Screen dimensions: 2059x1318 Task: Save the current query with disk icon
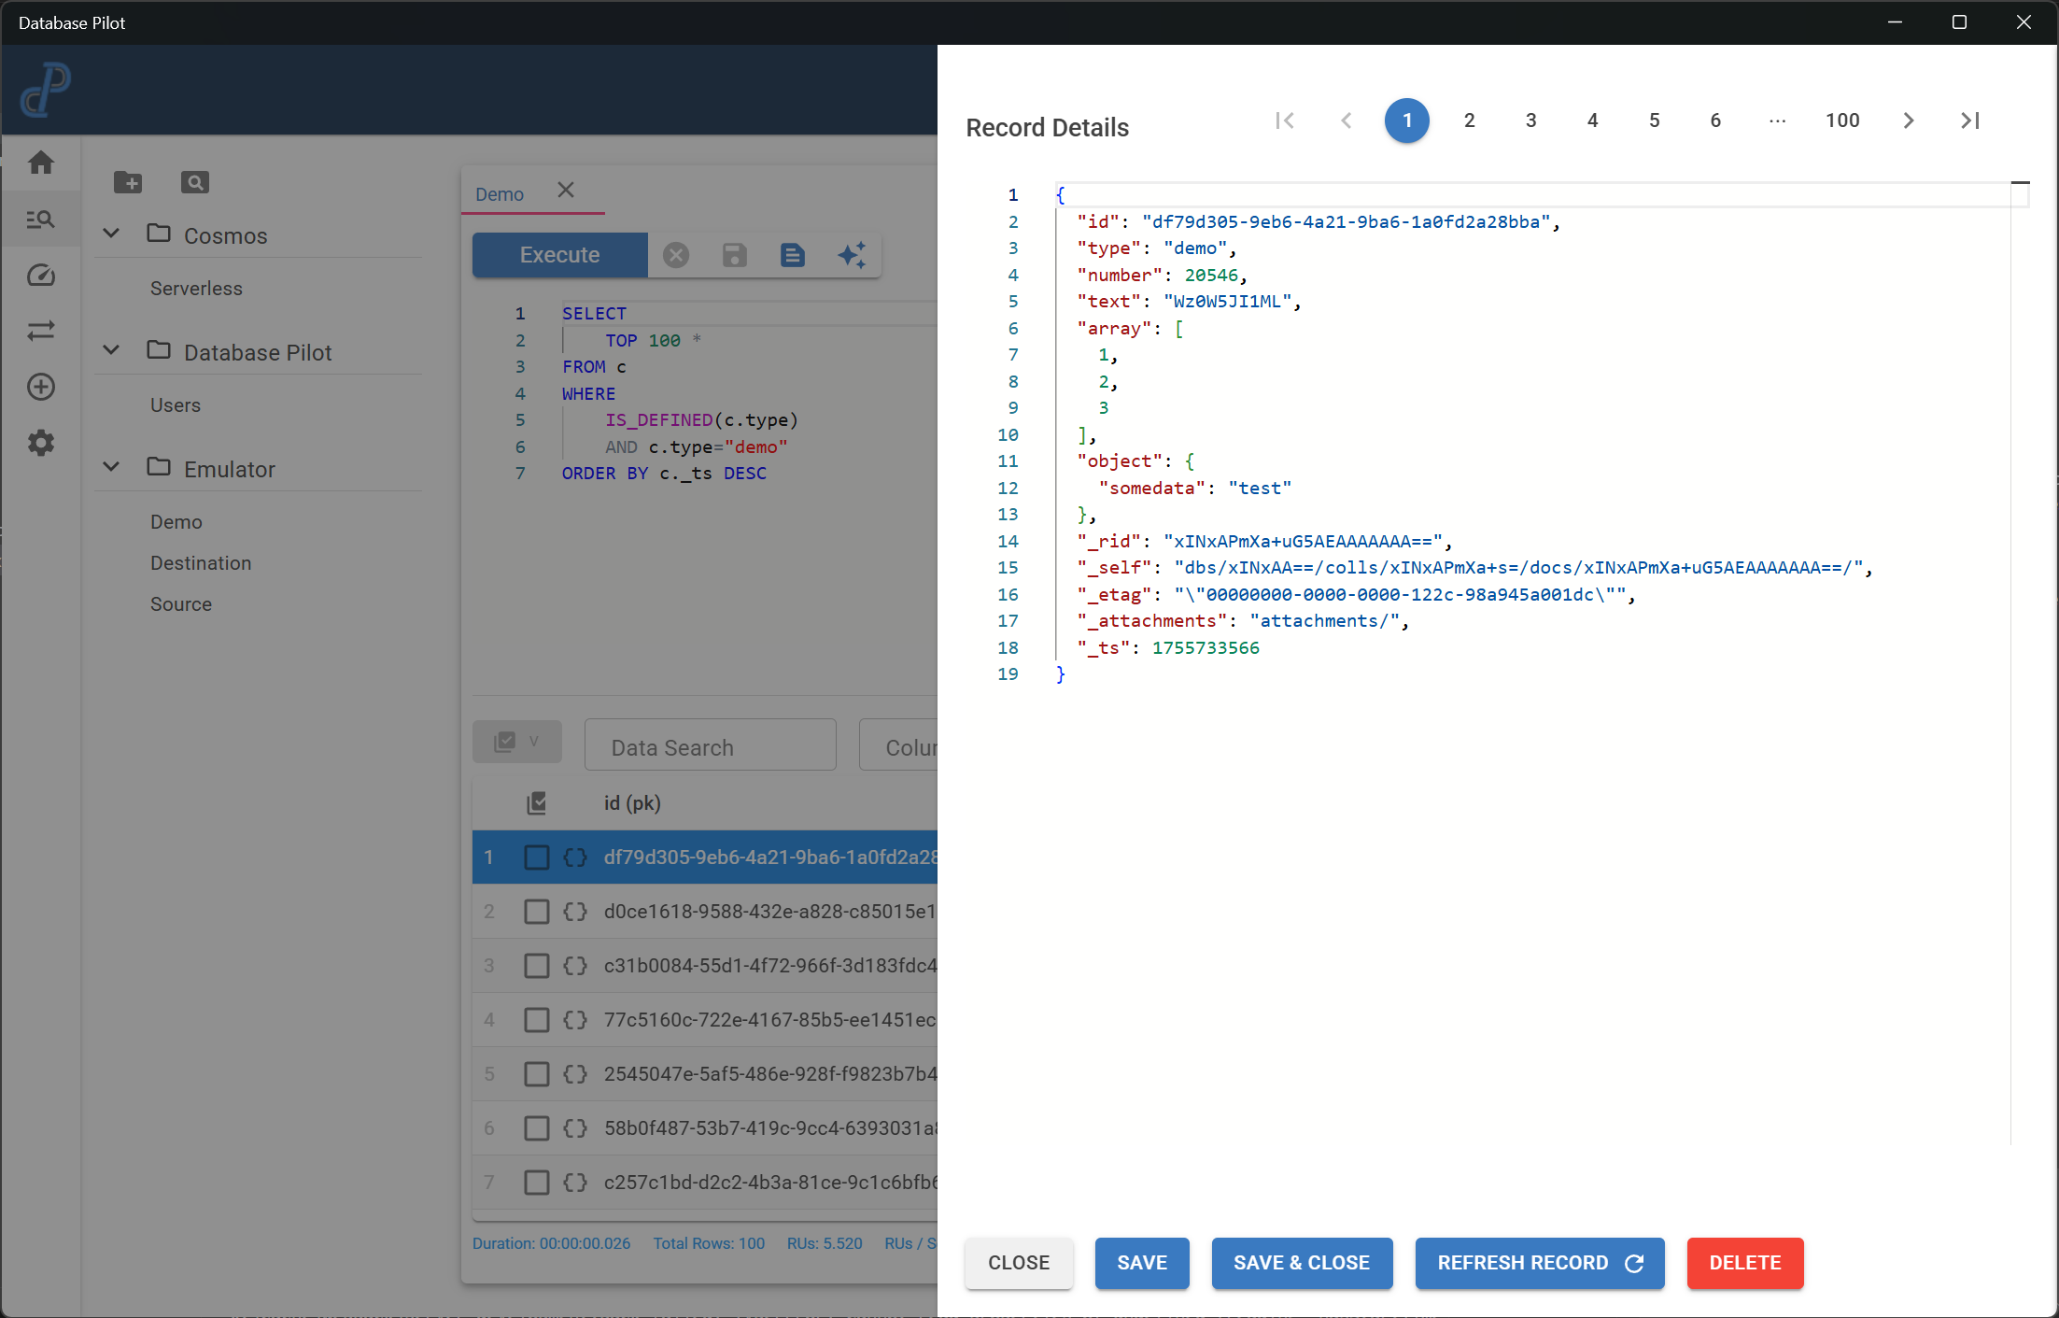coord(734,254)
